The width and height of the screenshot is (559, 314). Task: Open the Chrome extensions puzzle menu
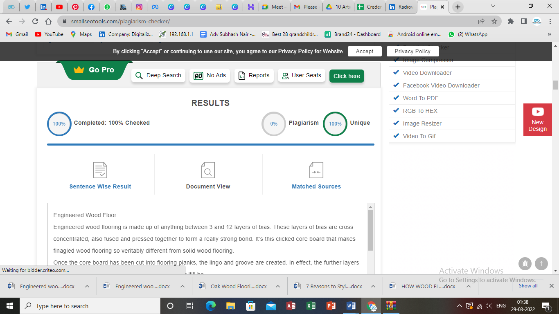[510, 21]
